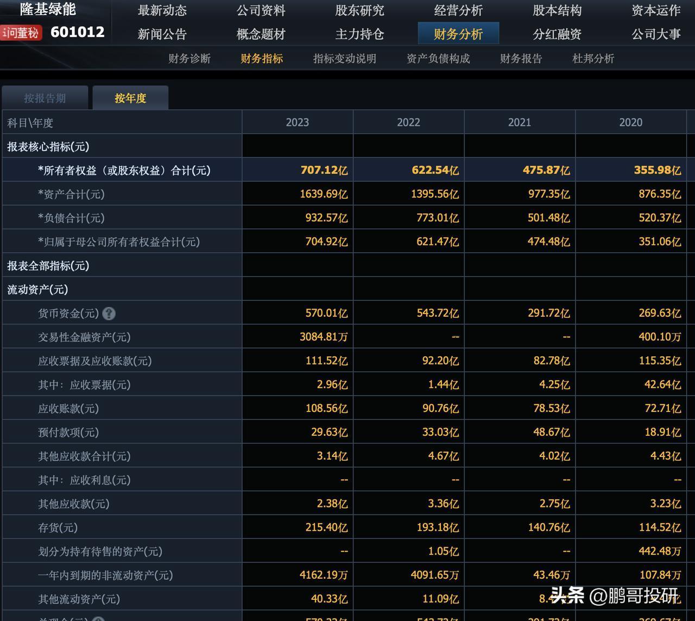This screenshot has height=621, width=695.
Task: Select the 按年度 tab
Action: (x=130, y=98)
